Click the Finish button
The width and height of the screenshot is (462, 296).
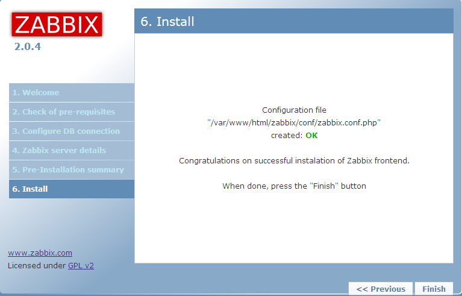tap(434, 289)
